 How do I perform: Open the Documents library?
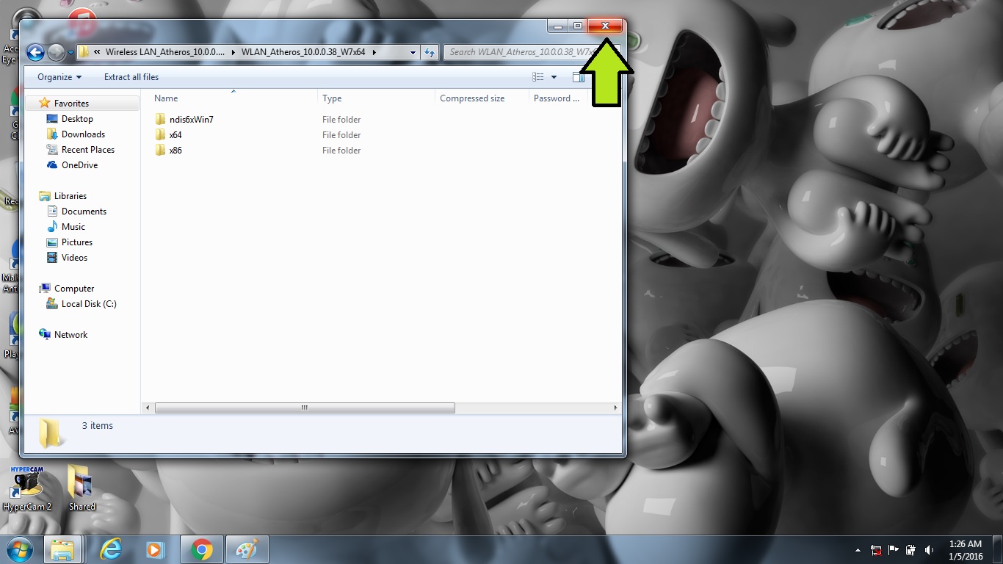click(x=84, y=211)
